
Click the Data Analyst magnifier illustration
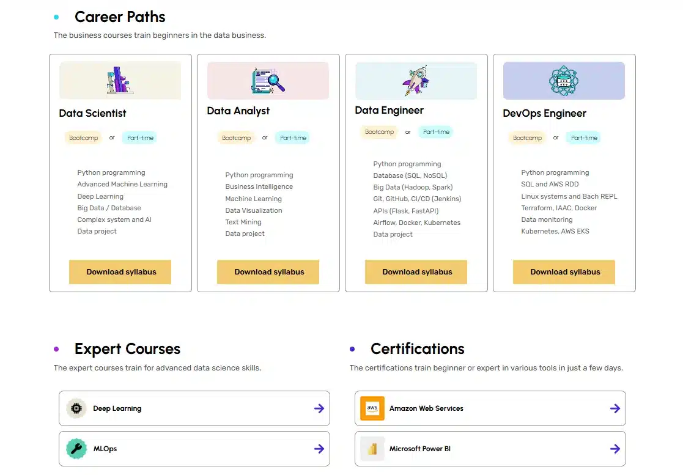(x=268, y=80)
